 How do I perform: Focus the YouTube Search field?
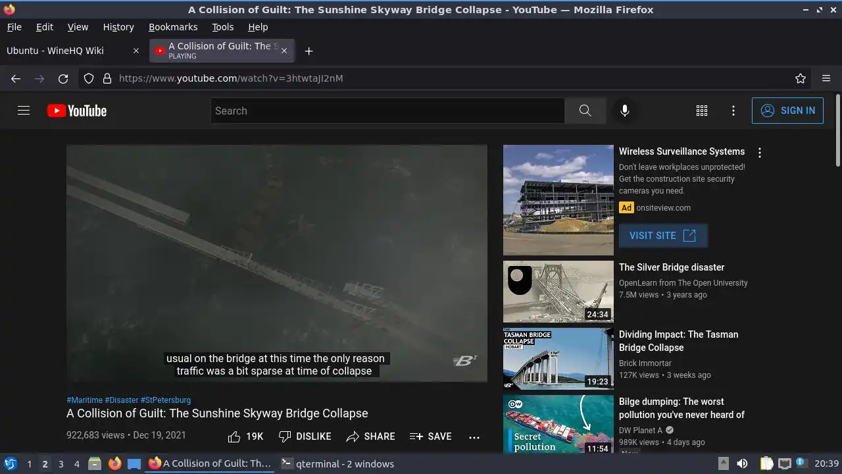[387, 111]
